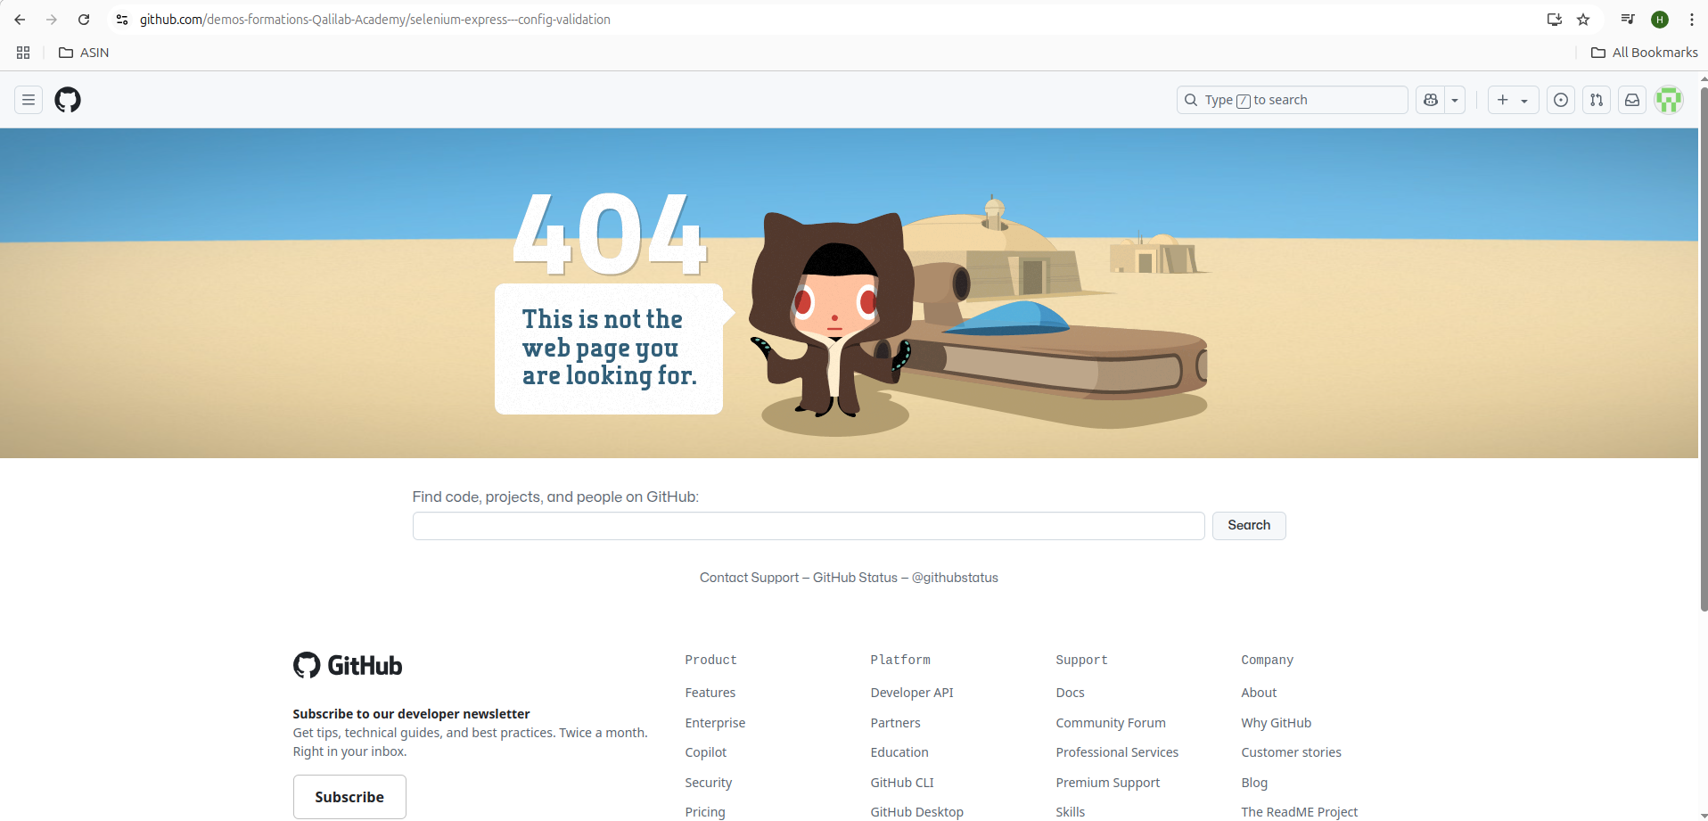The width and height of the screenshot is (1708, 821).
Task: Open the Copilot footer link
Action: pyautogui.click(x=706, y=752)
